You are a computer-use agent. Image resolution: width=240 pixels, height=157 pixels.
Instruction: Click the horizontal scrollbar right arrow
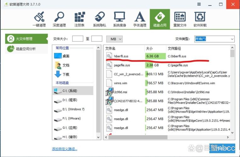coord(228,137)
